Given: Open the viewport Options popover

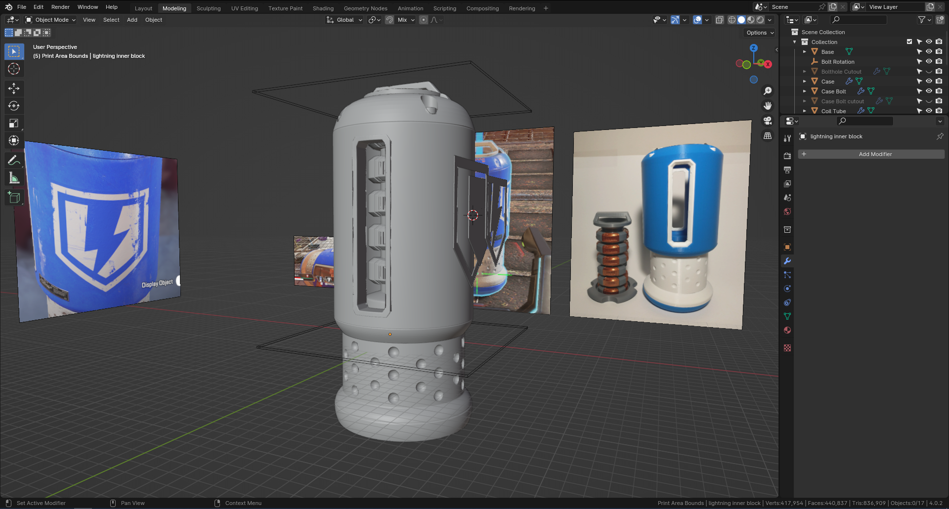Looking at the screenshot, I should [x=759, y=32].
